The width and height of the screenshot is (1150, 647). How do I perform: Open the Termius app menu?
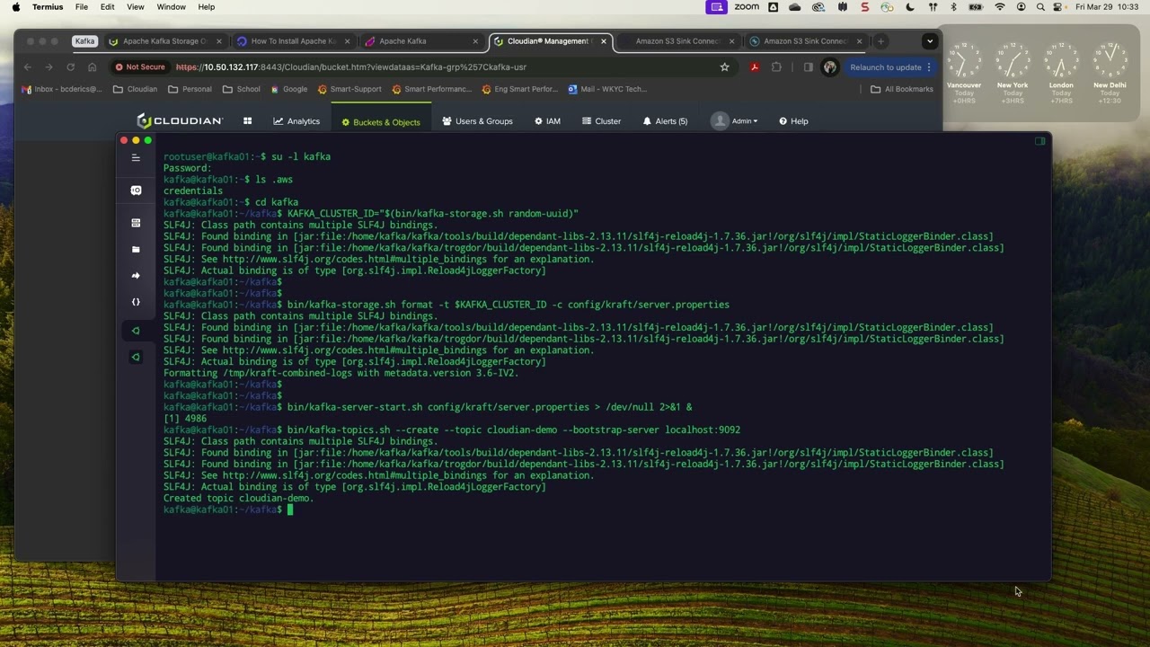point(48,7)
